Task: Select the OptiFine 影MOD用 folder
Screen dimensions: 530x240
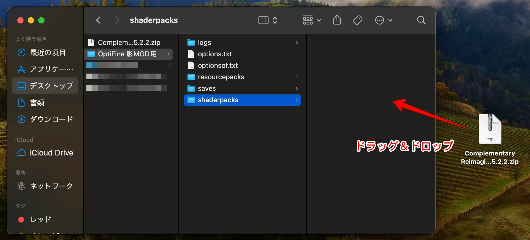Action: pyautogui.click(x=129, y=54)
